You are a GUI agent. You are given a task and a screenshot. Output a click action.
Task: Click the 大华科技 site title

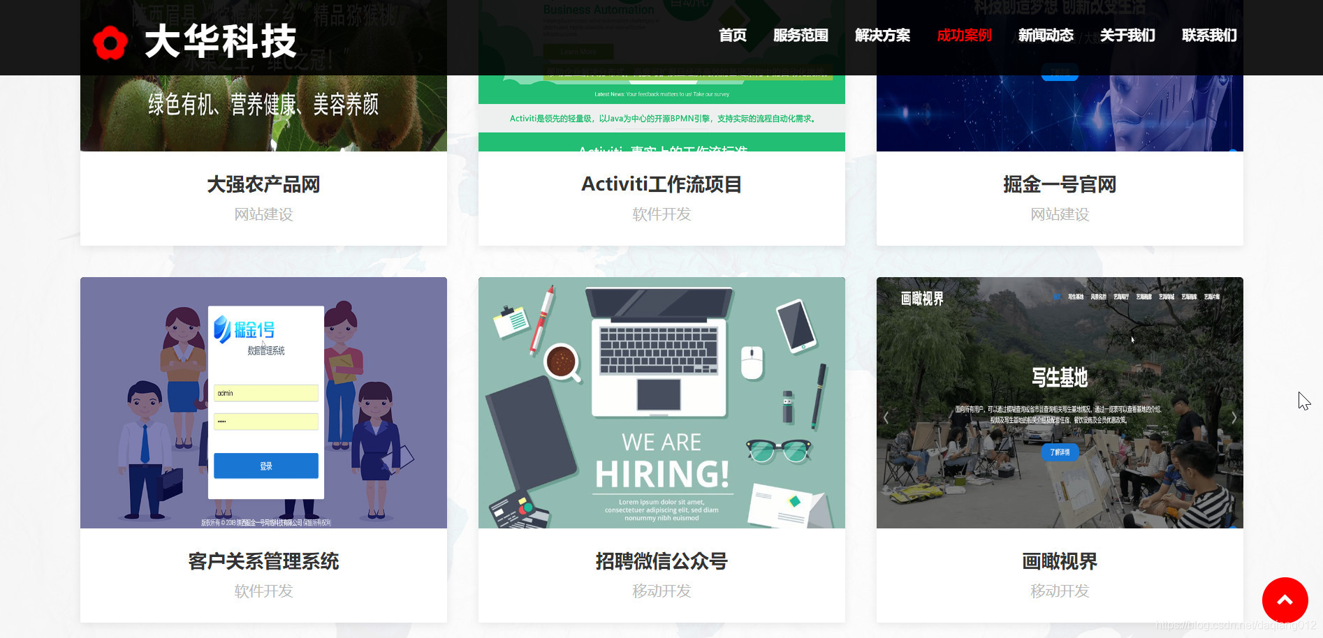click(x=221, y=41)
